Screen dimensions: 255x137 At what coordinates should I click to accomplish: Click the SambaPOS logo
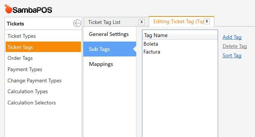(x=28, y=9)
